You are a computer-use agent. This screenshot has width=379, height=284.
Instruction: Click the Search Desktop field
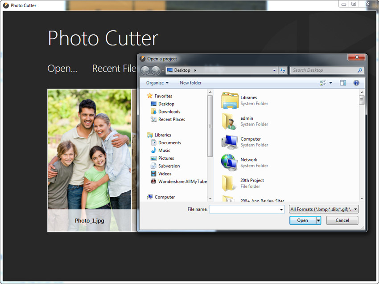click(x=324, y=70)
